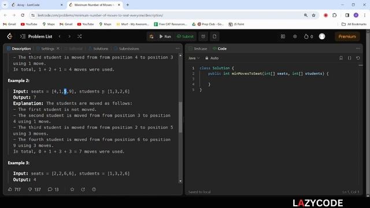Open the notes icon in toolbar
Viewport: 370px width, 208px height.
(x=214, y=36)
